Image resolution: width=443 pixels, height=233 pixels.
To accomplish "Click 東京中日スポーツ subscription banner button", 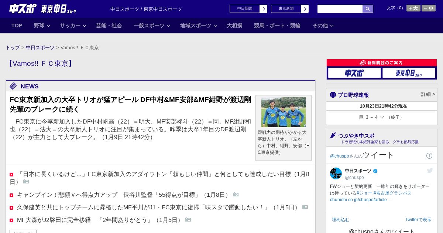I will coord(409,73).
